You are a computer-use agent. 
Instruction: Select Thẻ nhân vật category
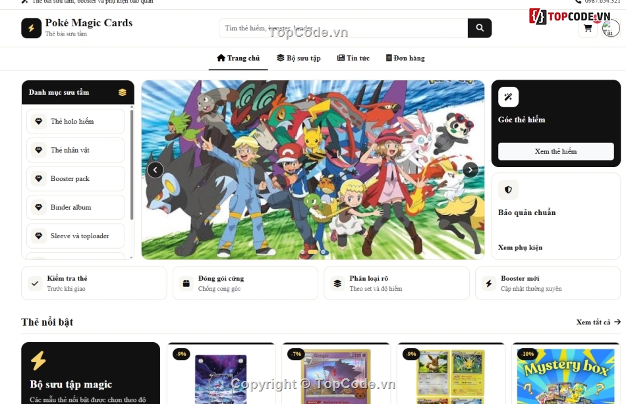[x=76, y=150]
